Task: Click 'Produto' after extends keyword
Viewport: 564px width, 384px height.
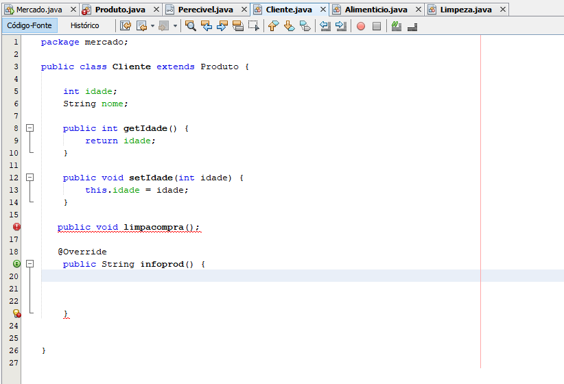Action: tap(220, 67)
